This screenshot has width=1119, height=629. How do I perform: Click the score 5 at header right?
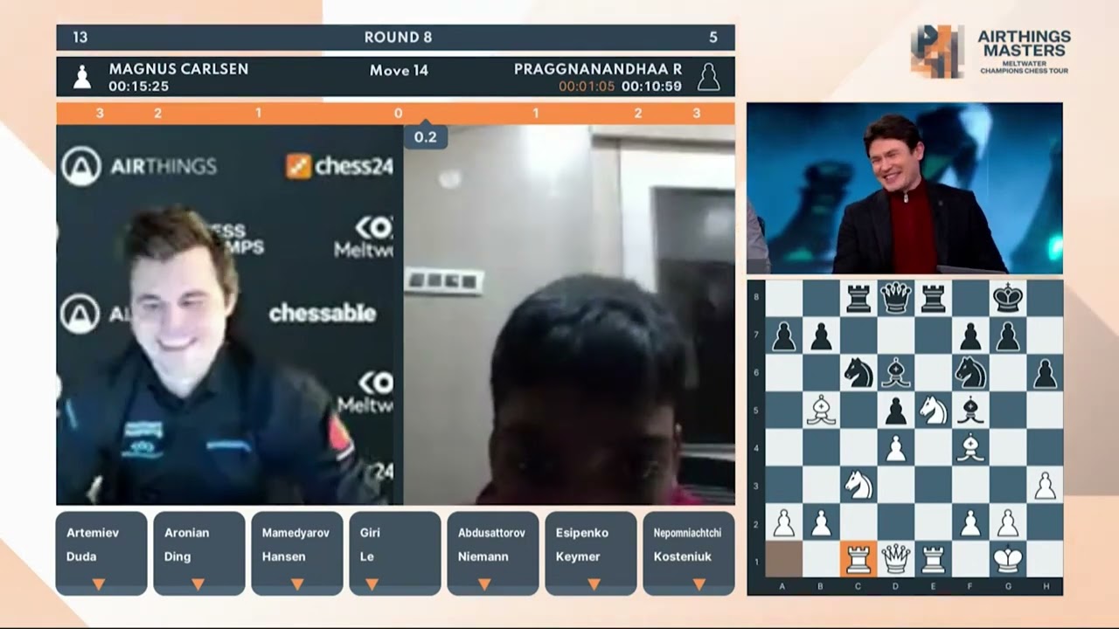click(713, 37)
